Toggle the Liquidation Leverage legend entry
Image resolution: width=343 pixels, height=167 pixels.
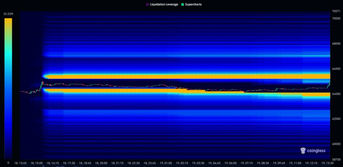coord(162,4)
